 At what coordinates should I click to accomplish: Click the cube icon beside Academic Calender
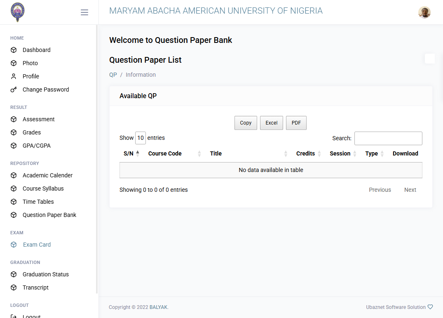pyautogui.click(x=14, y=175)
